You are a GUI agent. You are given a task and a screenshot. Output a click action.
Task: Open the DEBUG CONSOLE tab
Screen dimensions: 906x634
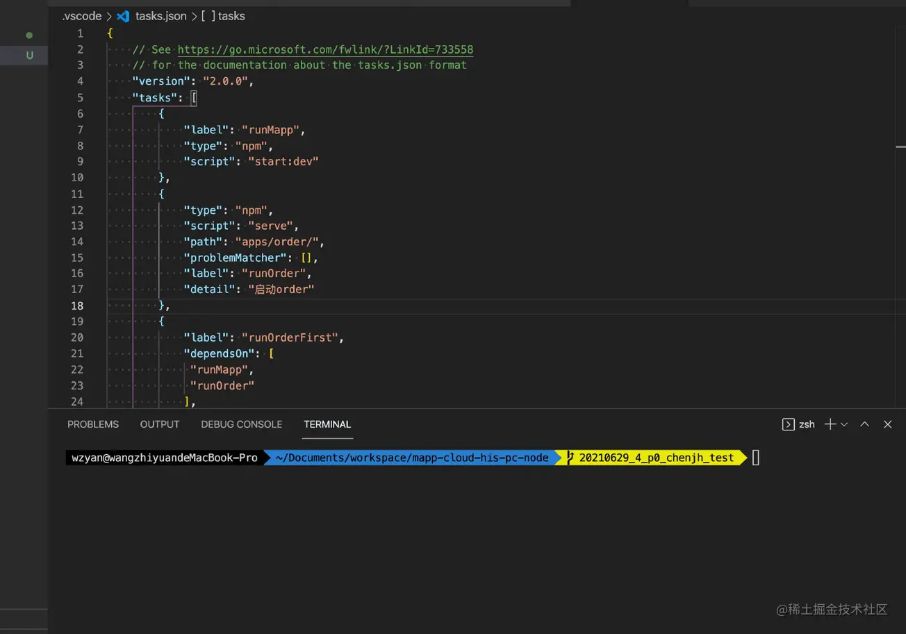[x=241, y=424]
